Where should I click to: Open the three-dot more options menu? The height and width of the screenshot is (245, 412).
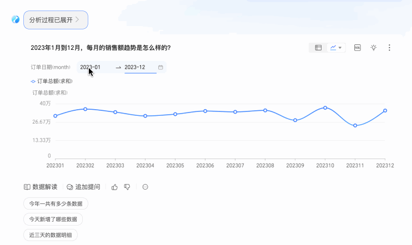[389, 48]
